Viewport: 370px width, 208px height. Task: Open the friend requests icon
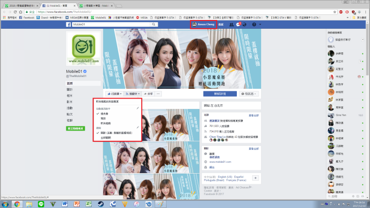pyautogui.click(x=231, y=25)
